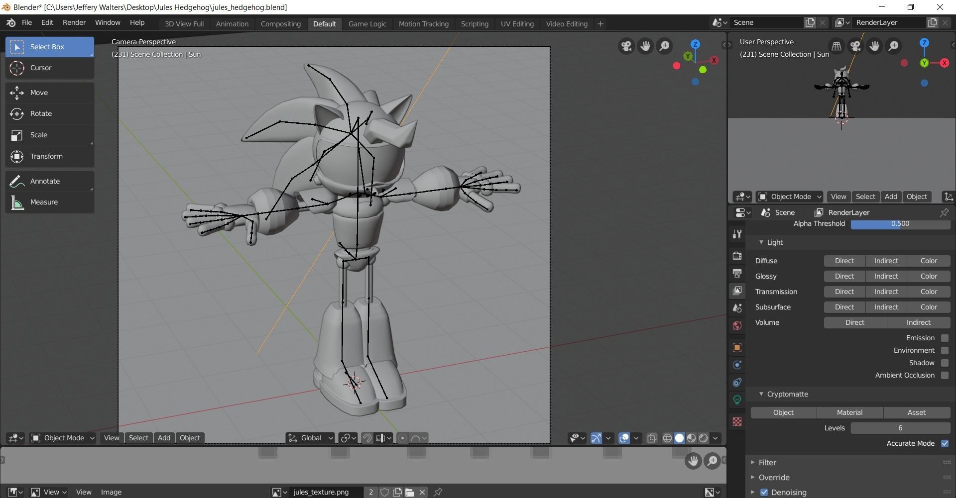
Task: Open the viewport shading options dropdown arrow
Action: pos(716,438)
